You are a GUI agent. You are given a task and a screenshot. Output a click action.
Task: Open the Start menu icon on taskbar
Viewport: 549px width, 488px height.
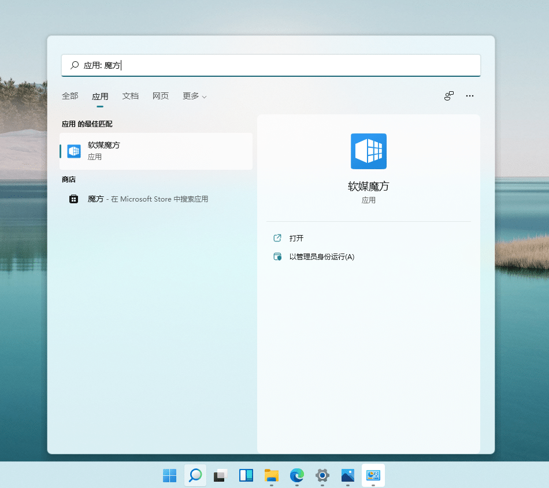coord(169,475)
